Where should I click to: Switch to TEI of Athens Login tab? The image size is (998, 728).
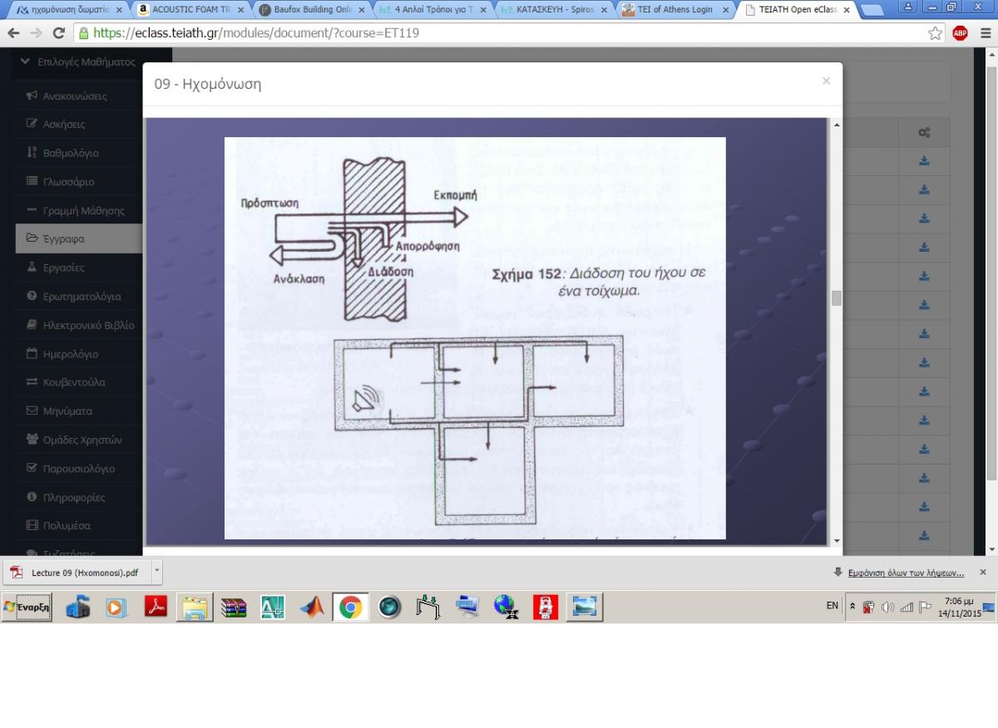click(x=675, y=10)
